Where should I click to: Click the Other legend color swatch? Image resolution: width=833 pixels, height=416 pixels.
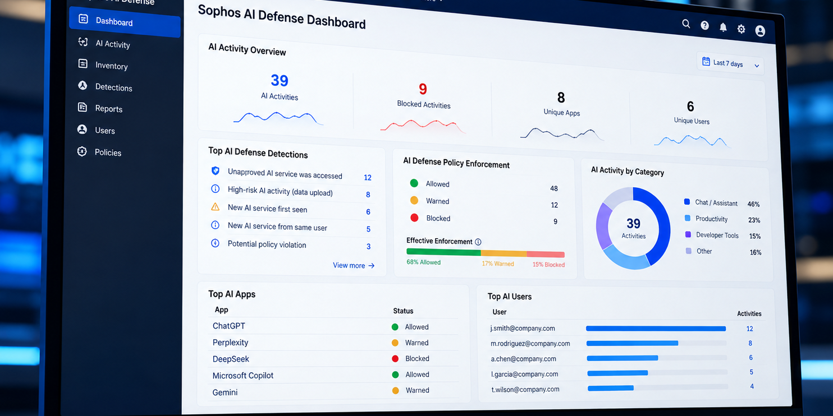pyautogui.click(x=689, y=251)
